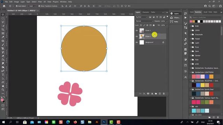Image resolution: width=223 pixels, height=125 pixels.
Task: Click the collapsed Paths panel button
Action: pos(176,22)
